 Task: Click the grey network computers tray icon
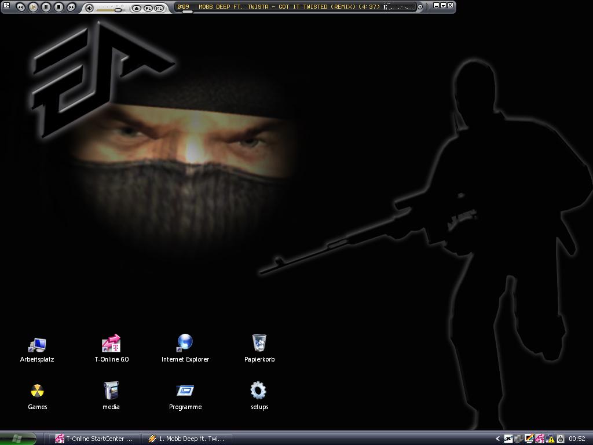[x=519, y=439]
